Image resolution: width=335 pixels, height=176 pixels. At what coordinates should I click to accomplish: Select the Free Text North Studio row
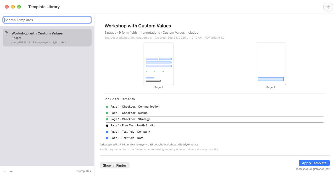[x=215, y=125]
